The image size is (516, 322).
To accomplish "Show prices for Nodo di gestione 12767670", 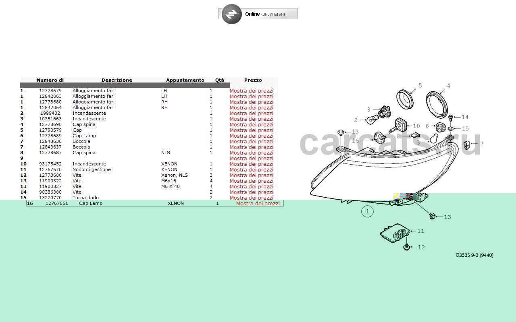I will pyautogui.click(x=251, y=170).
